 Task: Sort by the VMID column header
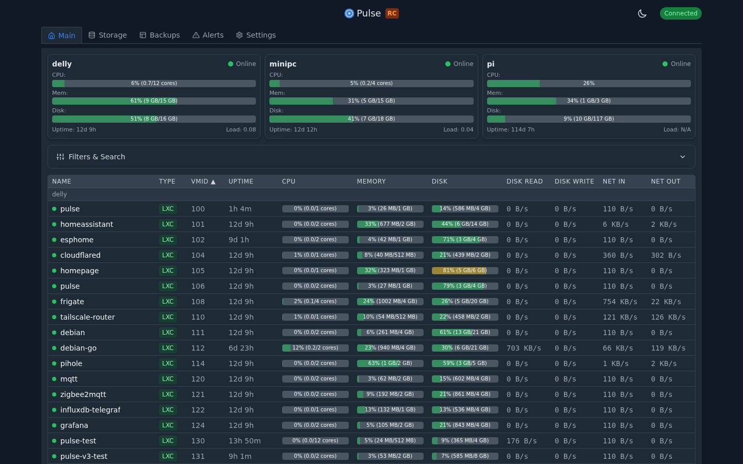(x=203, y=181)
